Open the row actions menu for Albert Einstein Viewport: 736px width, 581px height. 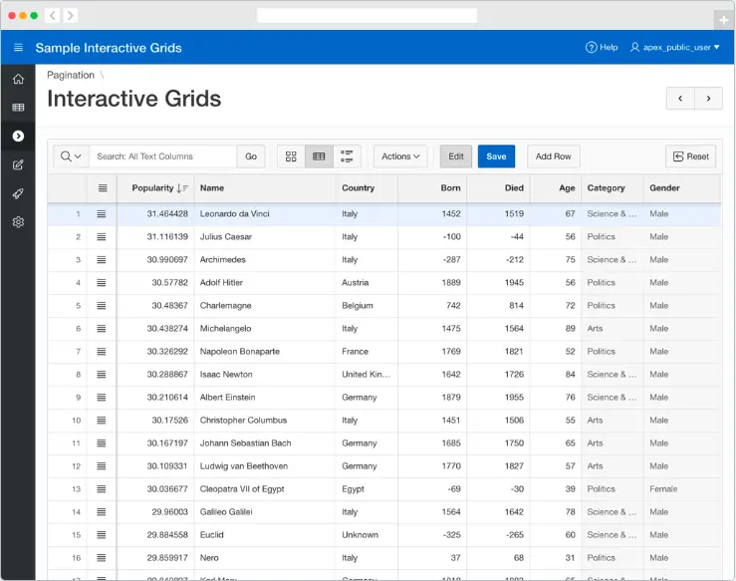102,398
